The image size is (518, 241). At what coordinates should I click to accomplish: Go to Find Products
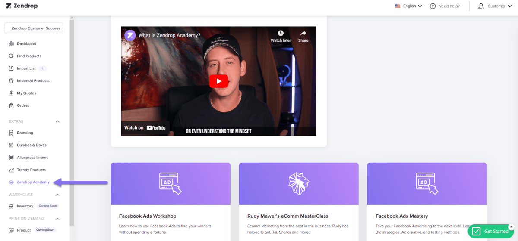[29, 56]
